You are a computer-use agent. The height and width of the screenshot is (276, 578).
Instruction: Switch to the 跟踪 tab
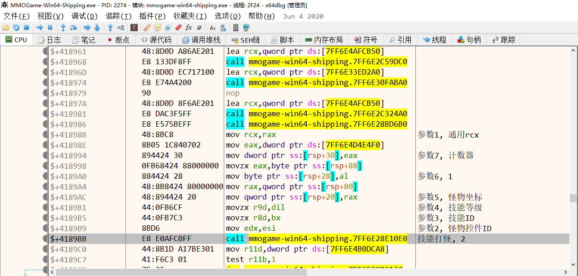[503, 40]
